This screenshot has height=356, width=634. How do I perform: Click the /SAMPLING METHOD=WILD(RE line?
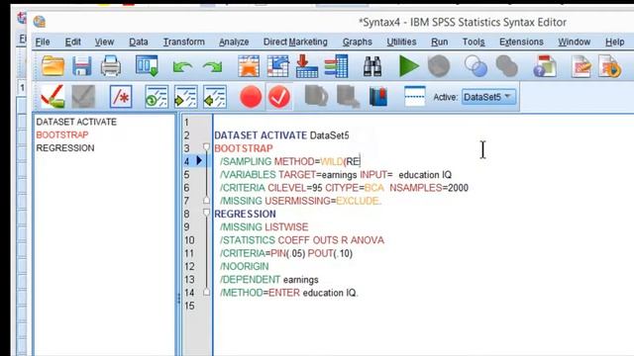tap(290, 161)
